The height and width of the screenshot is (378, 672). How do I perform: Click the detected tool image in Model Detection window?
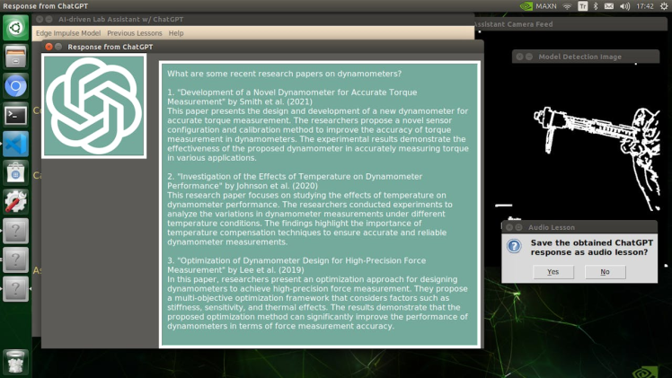click(597, 158)
